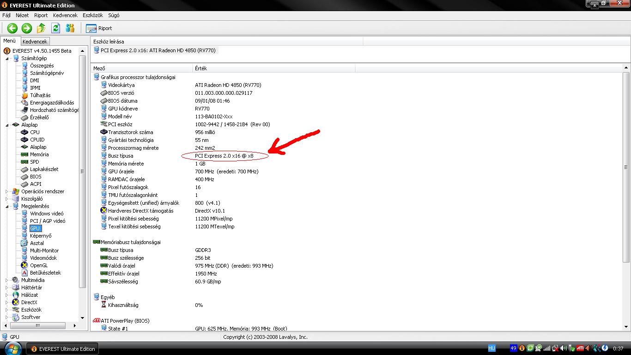The height and width of the screenshot is (355, 631).
Task: Click the taskbar clock showing 0:37
Action: pyautogui.click(x=618, y=349)
